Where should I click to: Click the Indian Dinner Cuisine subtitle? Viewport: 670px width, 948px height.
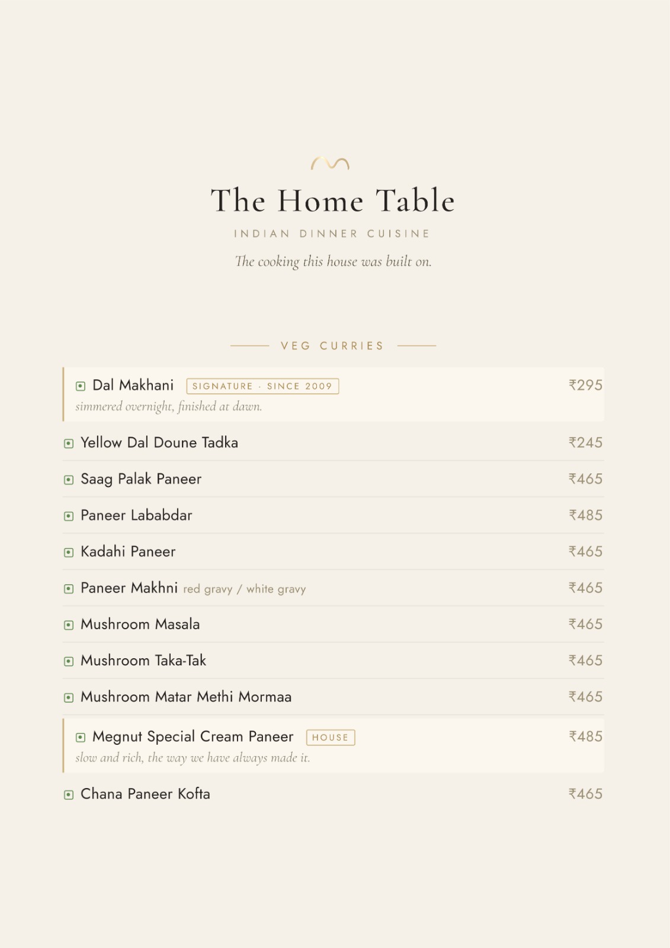332,233
